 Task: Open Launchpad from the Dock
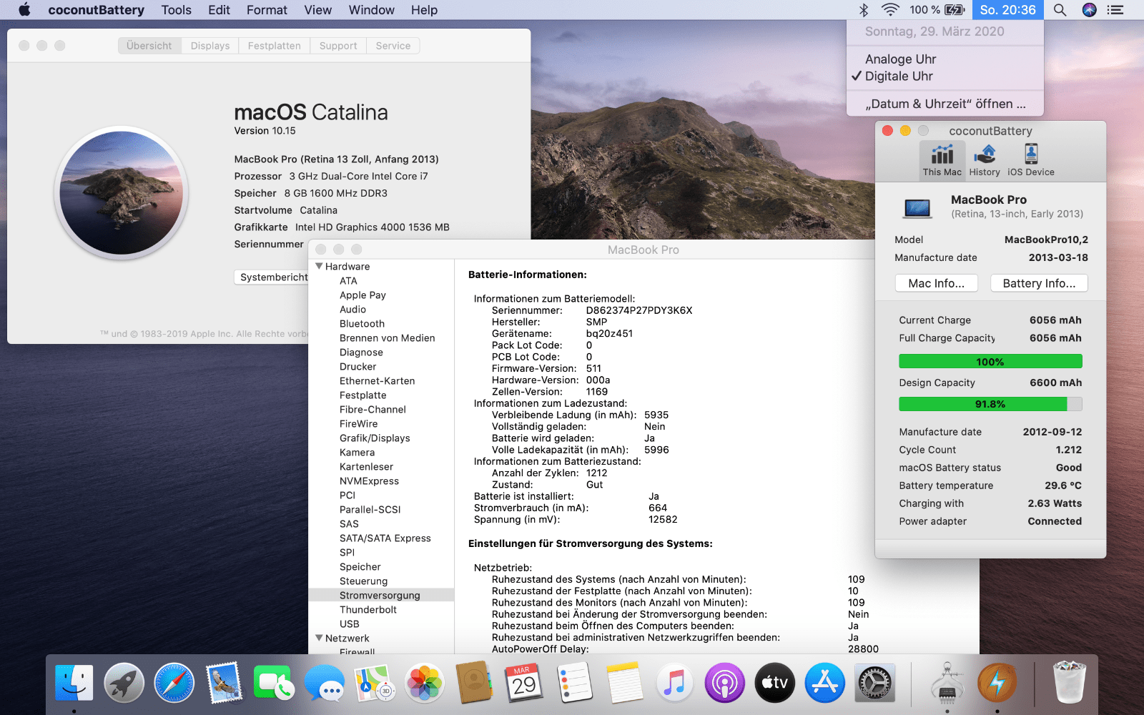point(124,683)
